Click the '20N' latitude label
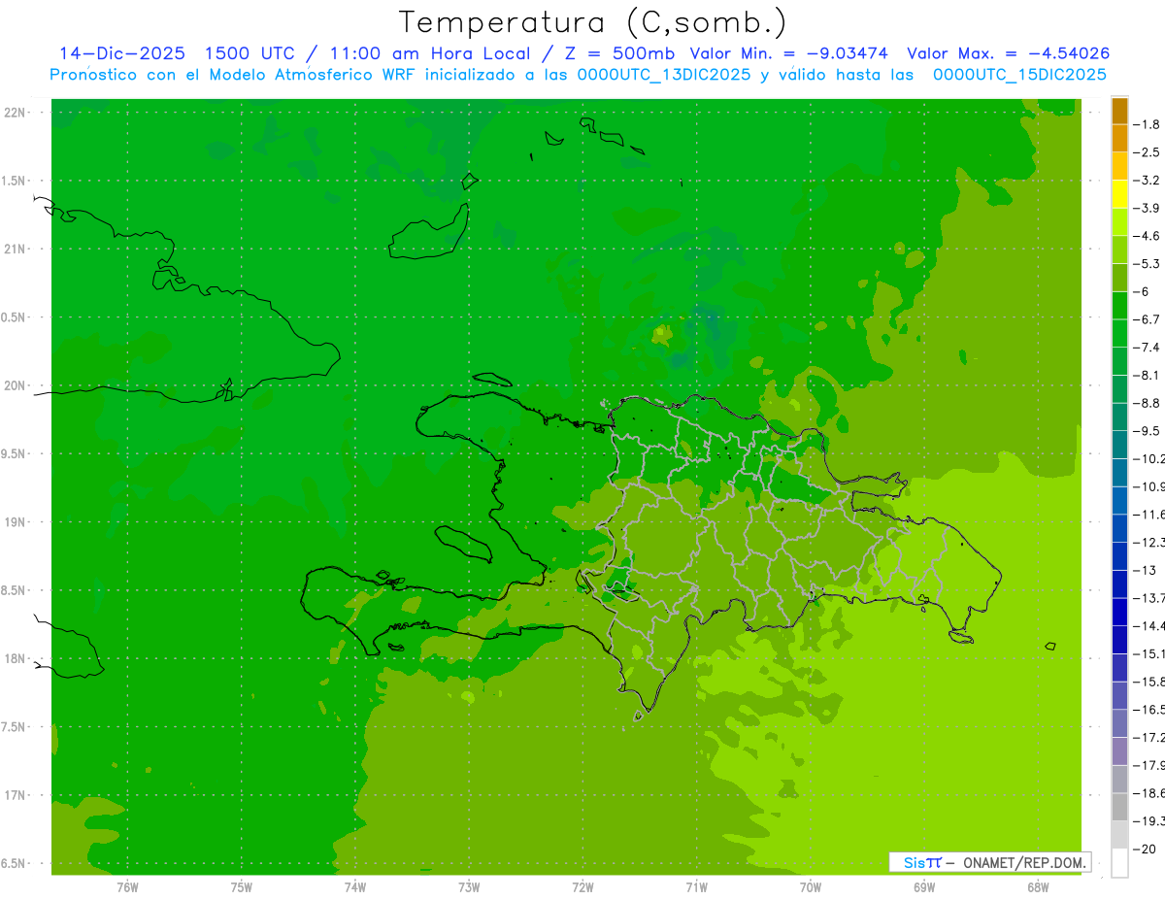Screen dimensions: 1165x900 click(15, 385)
